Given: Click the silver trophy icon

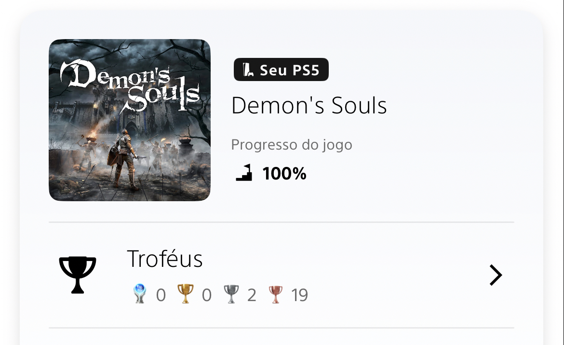Looking at the screenshot, I should [x=231, y=294].
